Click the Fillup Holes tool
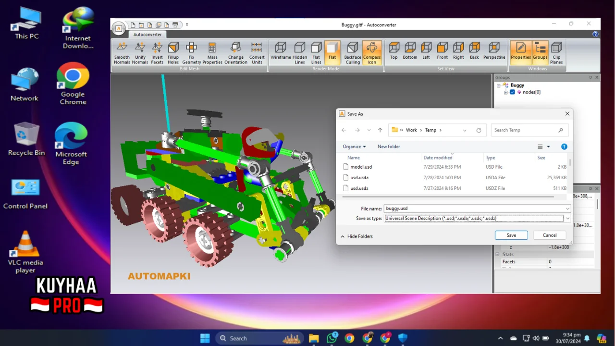The image size is (615, 346). [173, 53]
